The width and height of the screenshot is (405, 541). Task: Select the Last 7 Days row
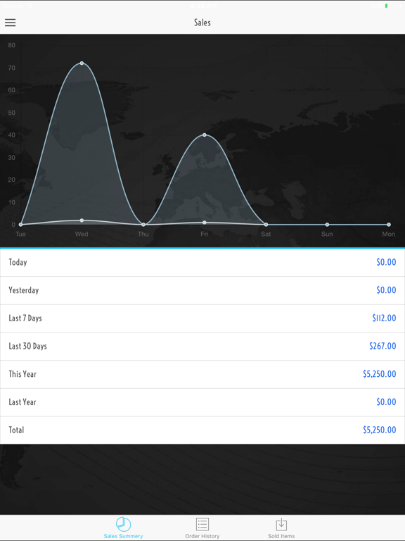202,318
